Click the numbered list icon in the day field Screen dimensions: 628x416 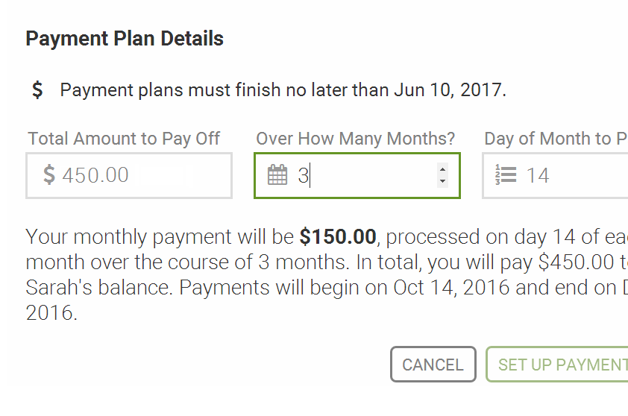pos(506,175)
